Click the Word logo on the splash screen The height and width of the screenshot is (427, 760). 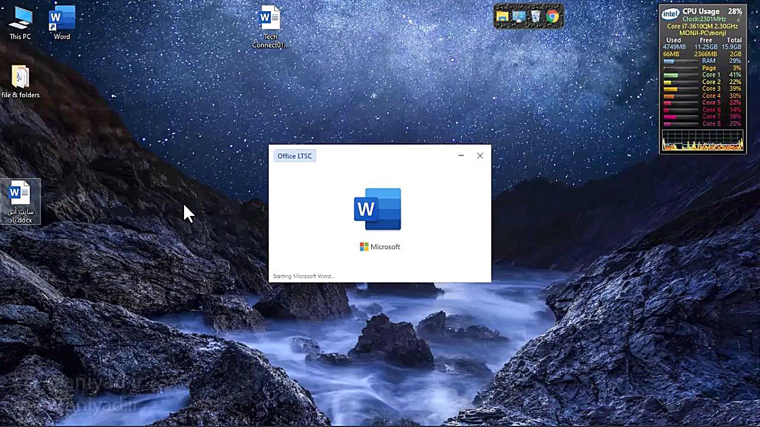coord(378,209)
